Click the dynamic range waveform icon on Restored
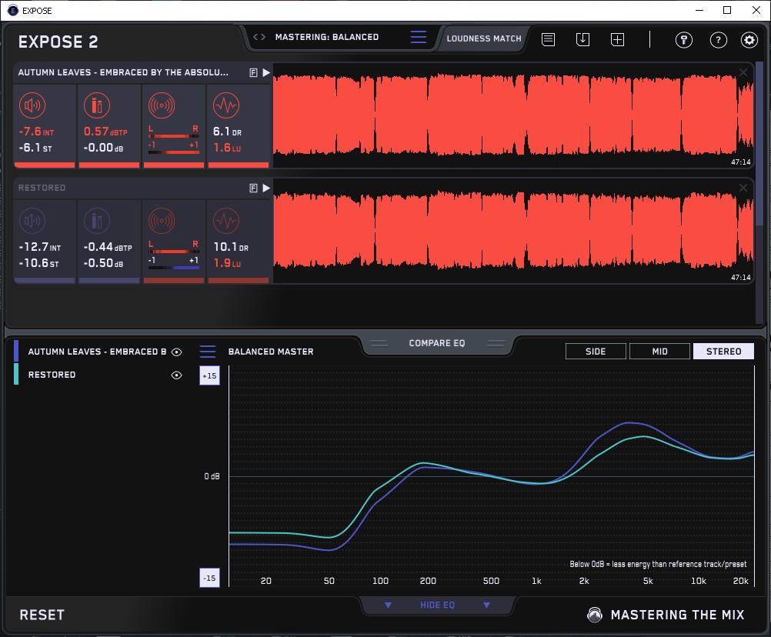Viewport: 771px width, 637px height. tap(225, 221)
